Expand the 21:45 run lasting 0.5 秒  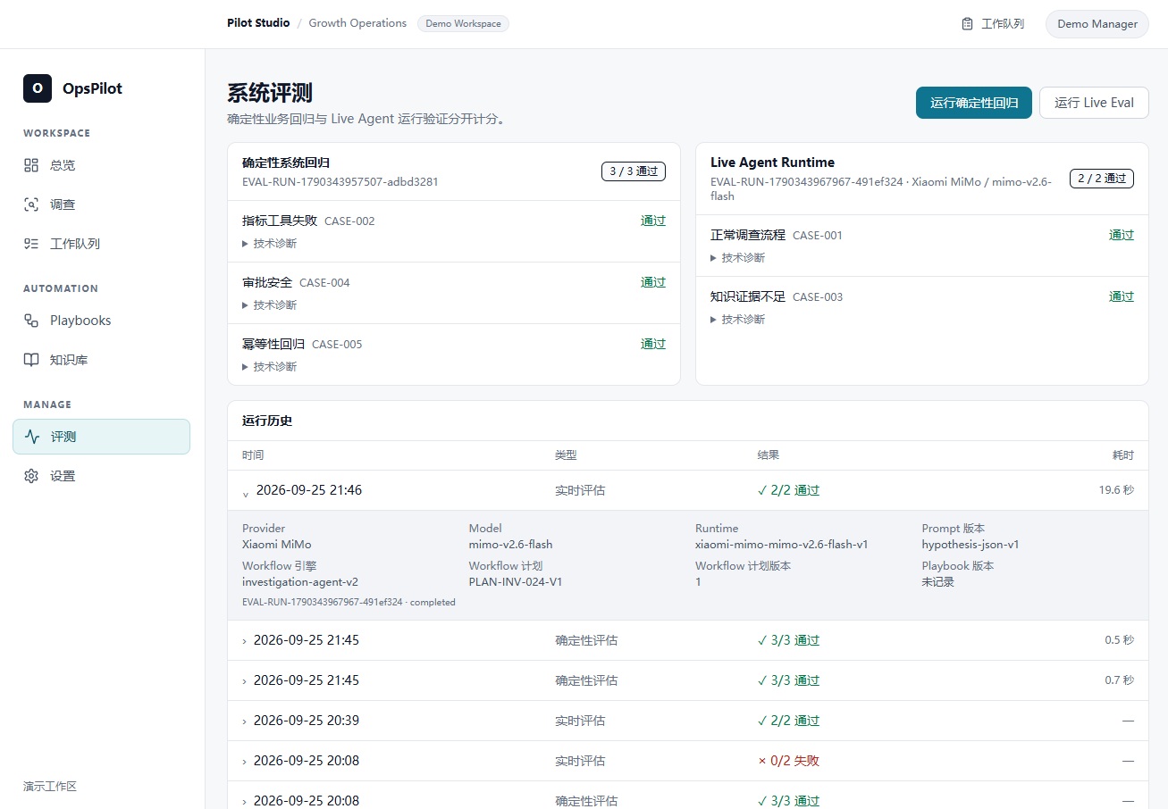point(688,640)
